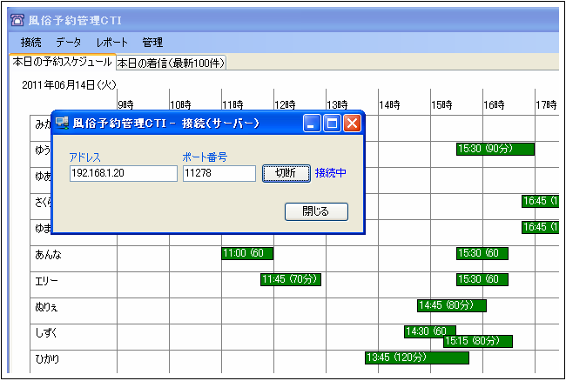The height and width of the screenshot is (381, 566).
Task: Open the データ menu
Action: pos(68,42)
